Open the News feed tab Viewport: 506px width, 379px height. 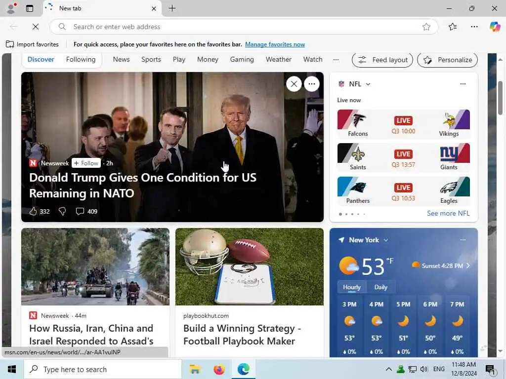(x=122, y=59)
